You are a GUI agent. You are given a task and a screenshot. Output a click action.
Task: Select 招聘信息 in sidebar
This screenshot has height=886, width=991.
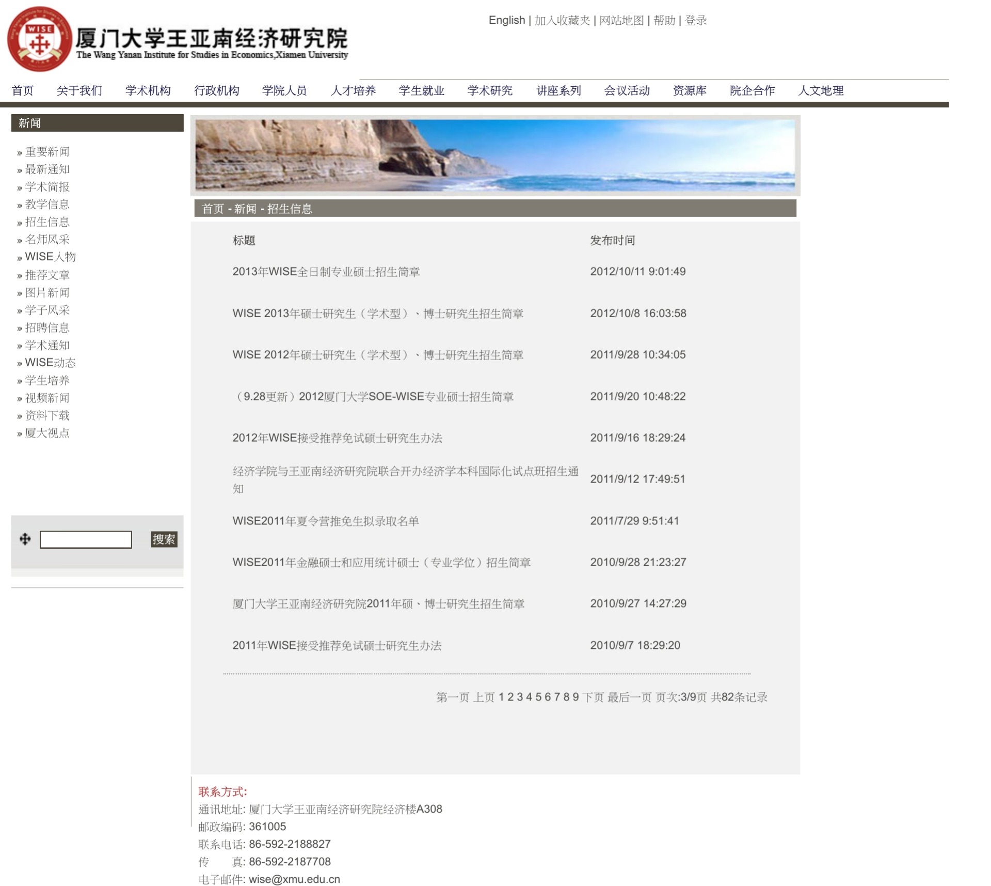[47, 328]
